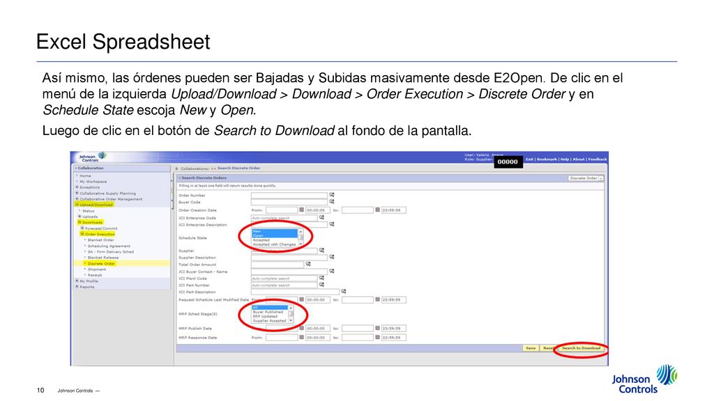Click the lookup icon beside Buyer Code
Screen dimensions: 714x401
(331, 201)
